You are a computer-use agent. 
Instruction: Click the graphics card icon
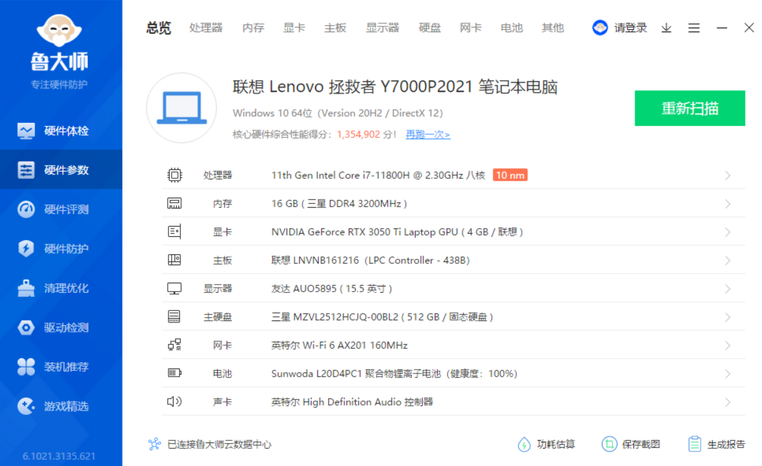tap(175, 232)
